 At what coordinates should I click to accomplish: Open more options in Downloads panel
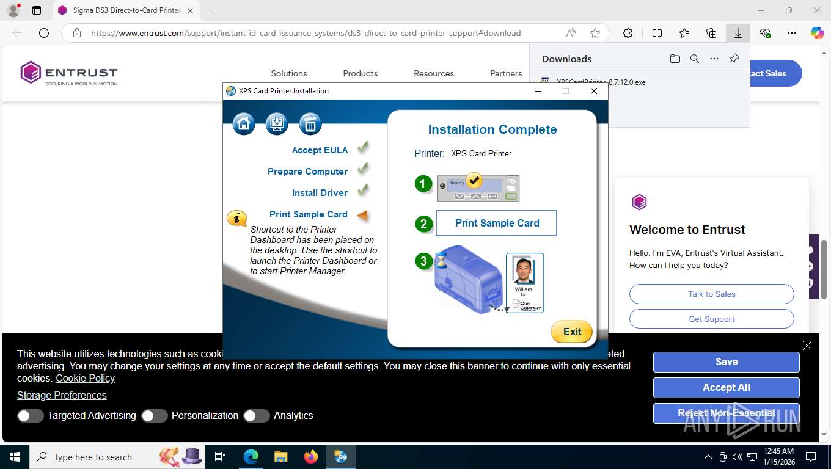714,59
